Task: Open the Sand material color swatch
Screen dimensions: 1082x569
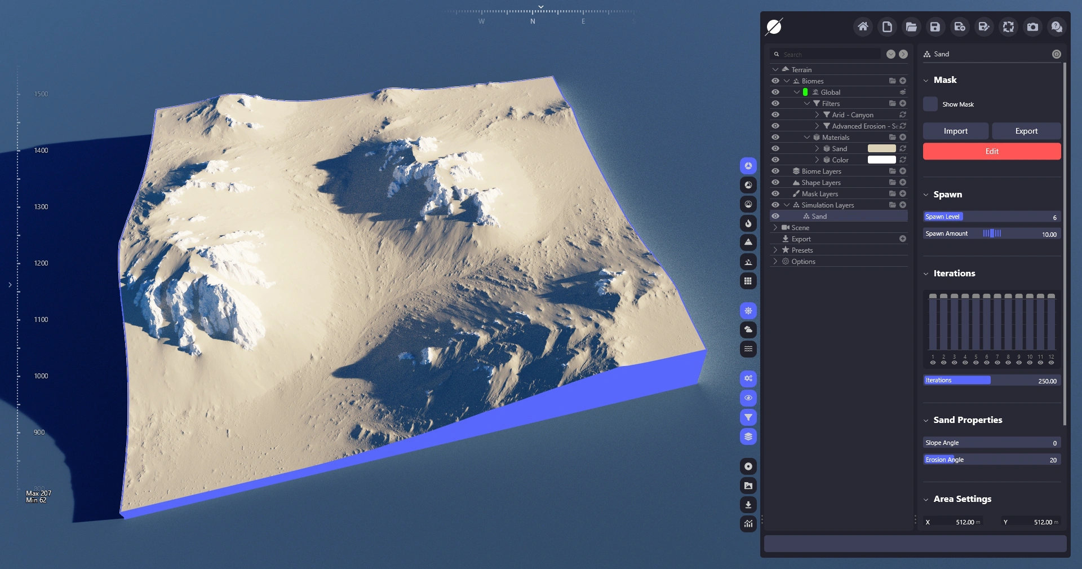Action: click(881, 148)
